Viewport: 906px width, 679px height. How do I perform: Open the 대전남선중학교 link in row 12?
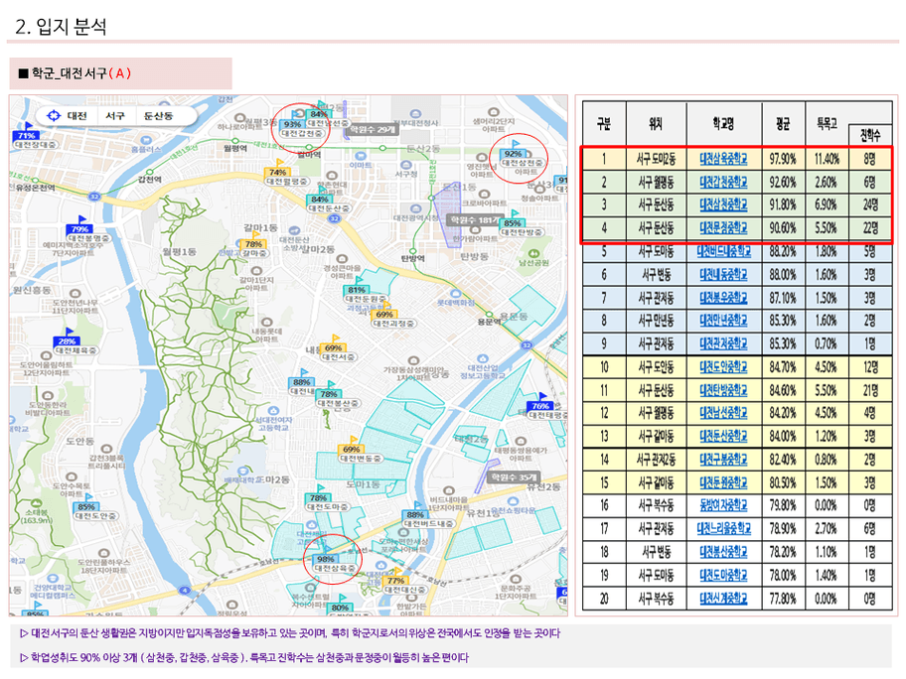point(723,413)
